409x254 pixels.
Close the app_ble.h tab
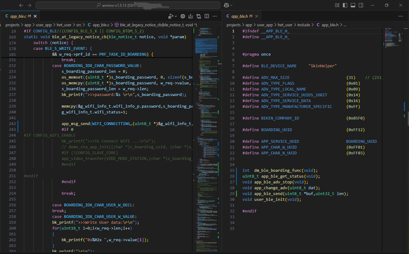click(x=257, y=16)
